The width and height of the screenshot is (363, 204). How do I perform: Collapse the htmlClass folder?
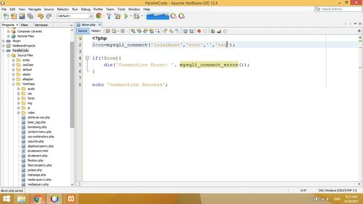click(14, 84)
